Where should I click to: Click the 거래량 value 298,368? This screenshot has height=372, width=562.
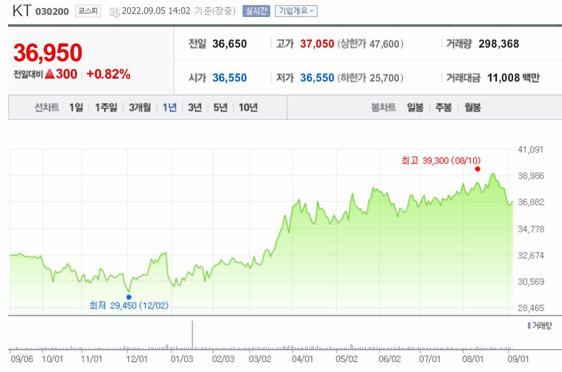[499, 44]
